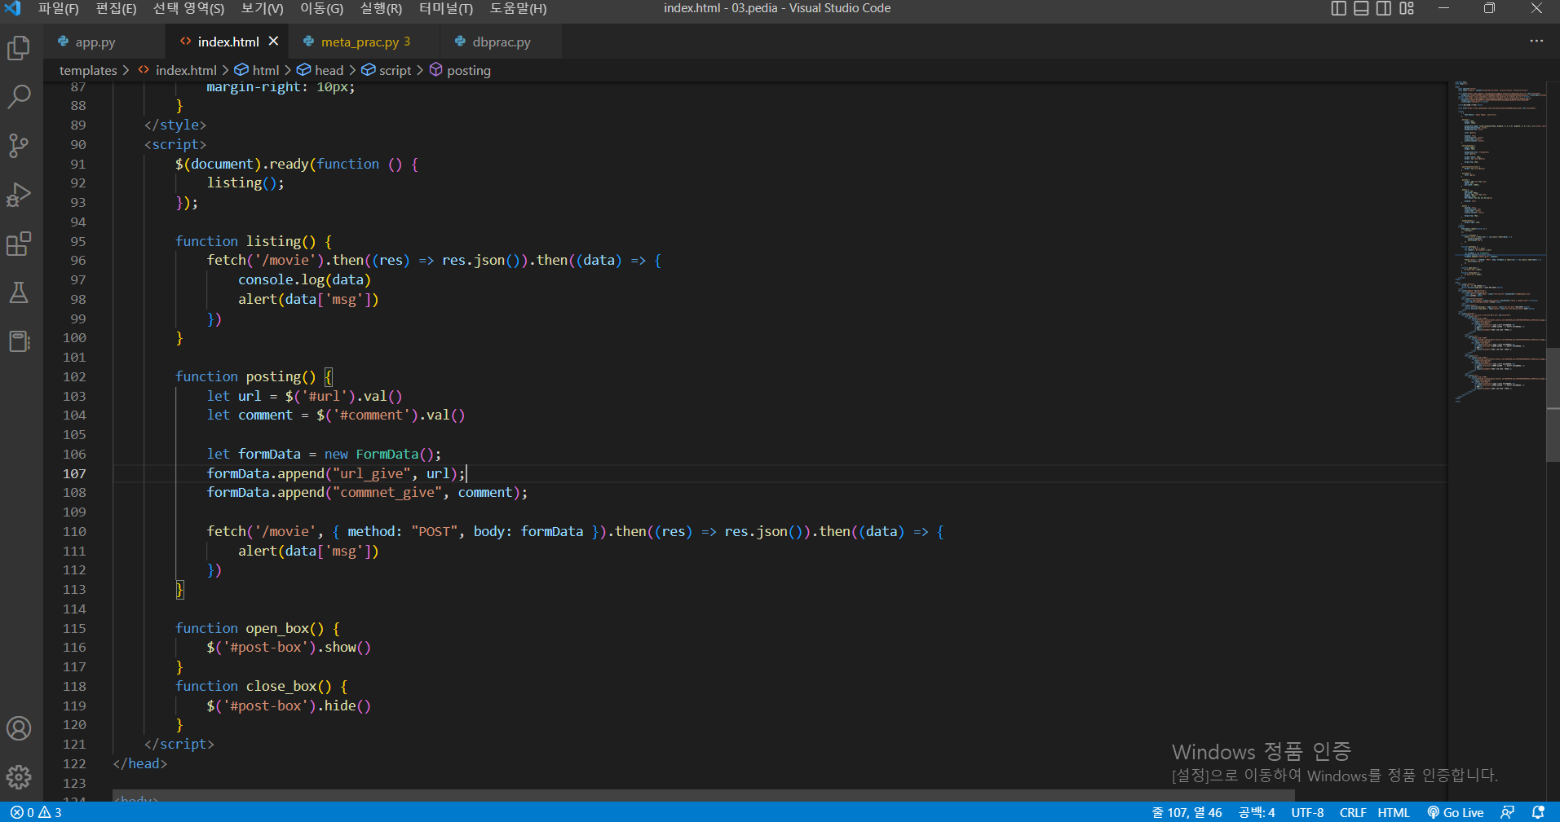Open Source Control view in activity bar
The width and height of the screenshot is (1560, 822).
pyautogui.click(x=19, y=146)
